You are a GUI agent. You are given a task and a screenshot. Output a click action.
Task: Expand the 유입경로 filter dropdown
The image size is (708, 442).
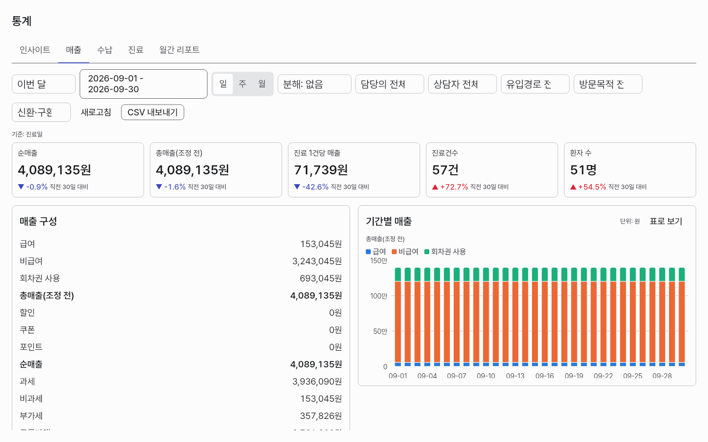(x=535, y=84)
